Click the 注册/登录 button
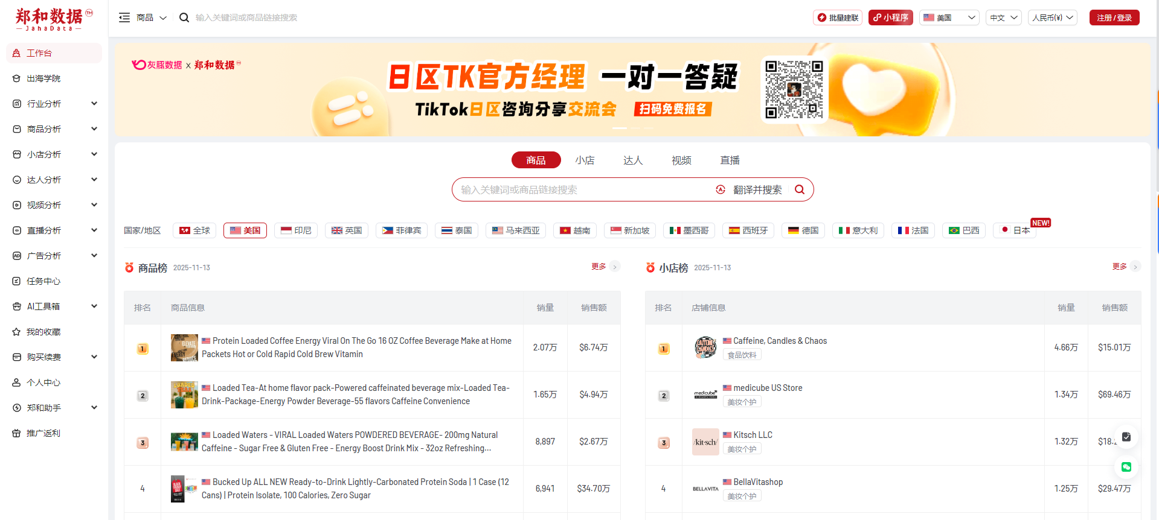The image size is (1159, 520). (1114, 17)
